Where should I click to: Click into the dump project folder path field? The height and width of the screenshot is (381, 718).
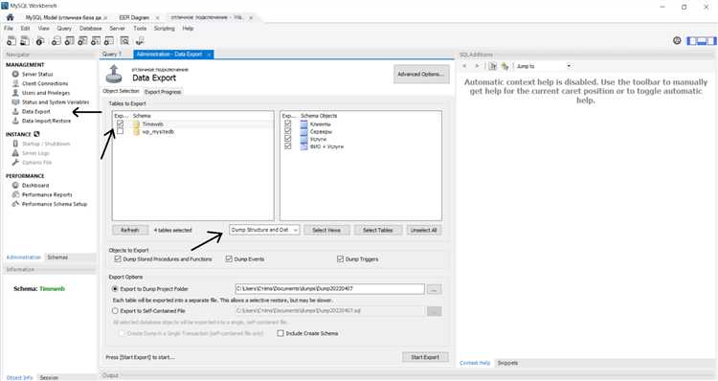click(329, 289)
